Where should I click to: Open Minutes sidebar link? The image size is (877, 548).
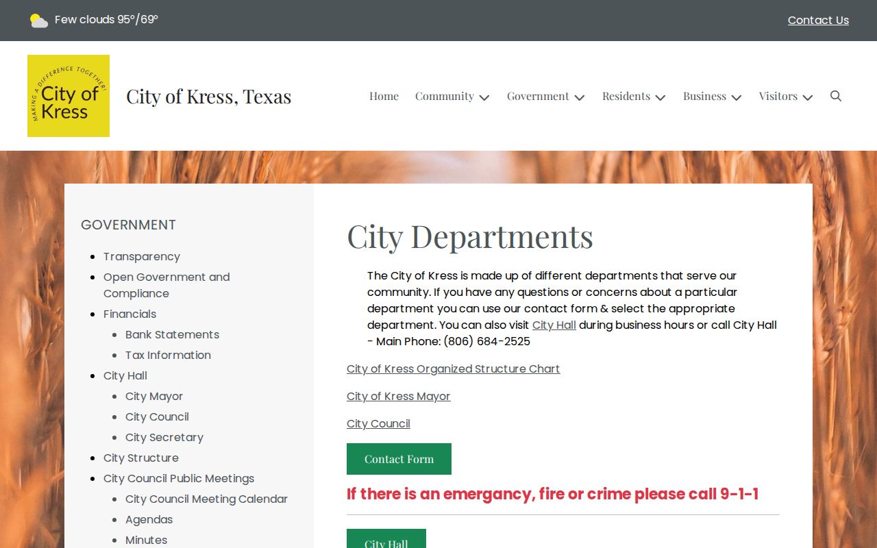(x=146, y=540)
